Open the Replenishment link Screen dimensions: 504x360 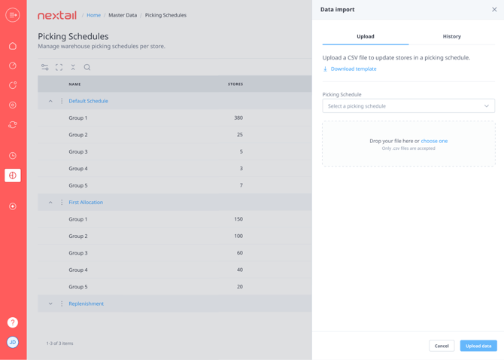pyautogui.click(x=87, y=304)
